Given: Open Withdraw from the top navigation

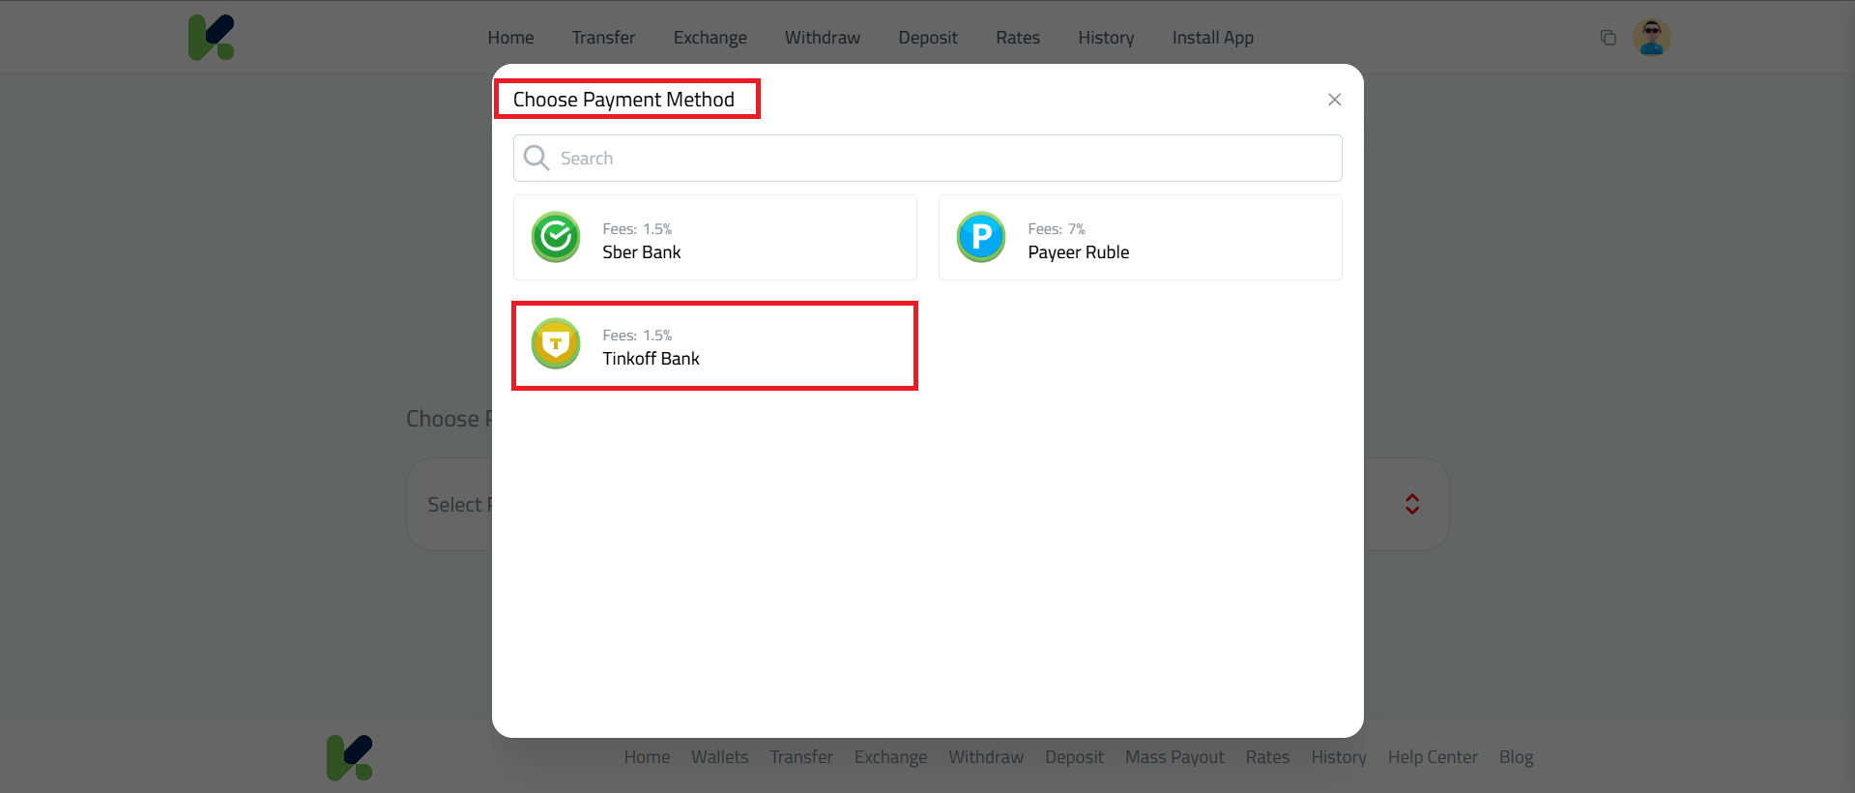Looking at the screenshot, I should (822, 38).
